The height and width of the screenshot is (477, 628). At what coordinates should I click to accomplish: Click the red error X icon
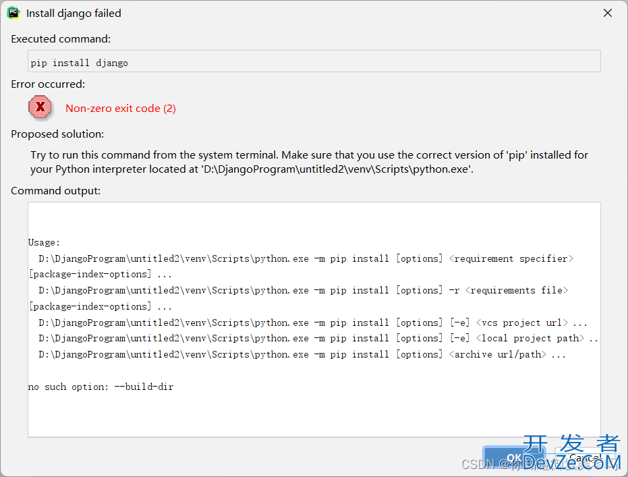pyautogui.click(x=40, y=107)
